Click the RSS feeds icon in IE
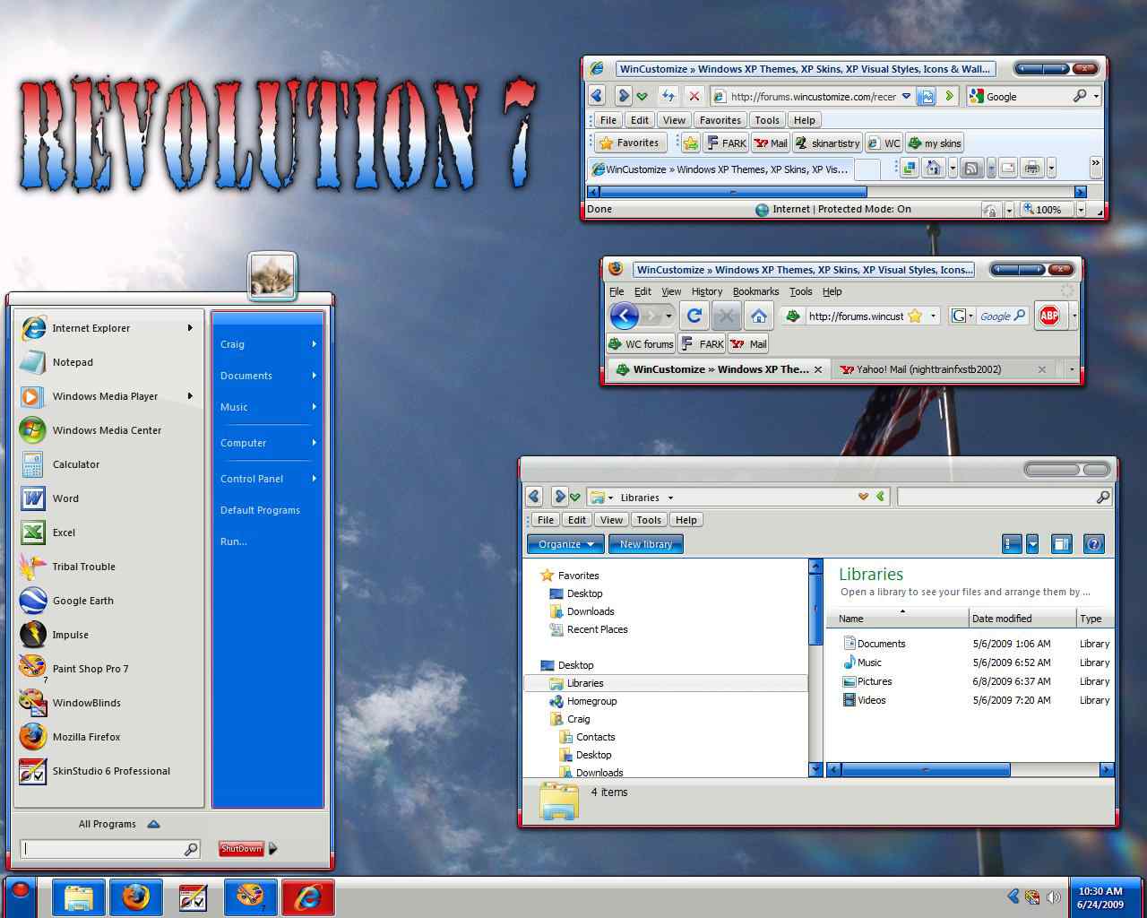Image resolution: width=1147 pixels, height=918 pixels. (971, 168)
